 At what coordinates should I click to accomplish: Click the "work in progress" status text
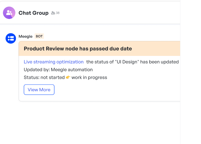tap(89, 77)
